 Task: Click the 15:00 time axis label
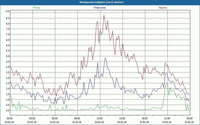point(122,118)
